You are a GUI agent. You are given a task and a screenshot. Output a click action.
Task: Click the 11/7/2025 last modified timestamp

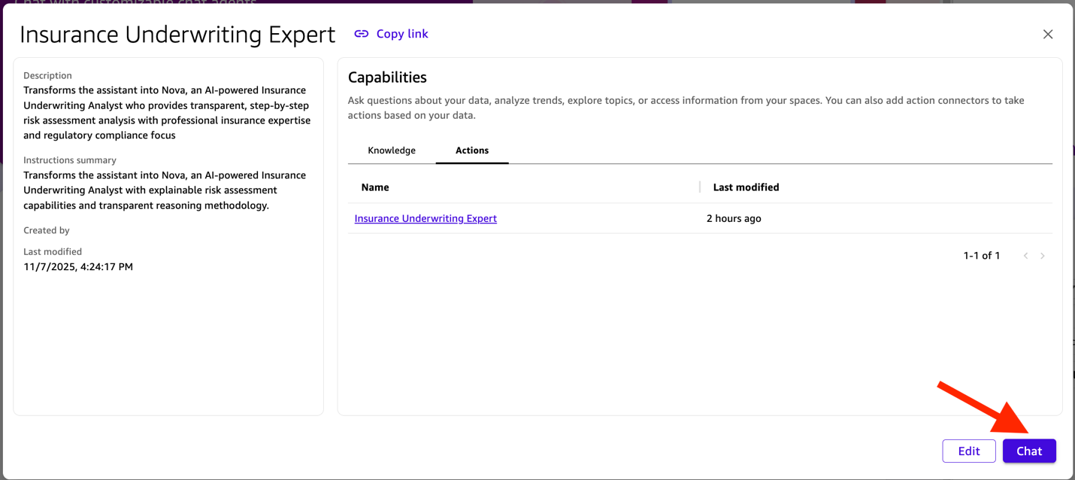click(78, 266)
